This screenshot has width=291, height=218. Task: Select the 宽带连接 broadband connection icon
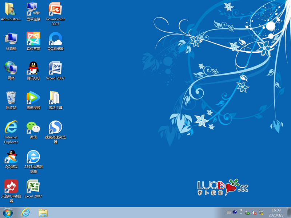(33, 9)
